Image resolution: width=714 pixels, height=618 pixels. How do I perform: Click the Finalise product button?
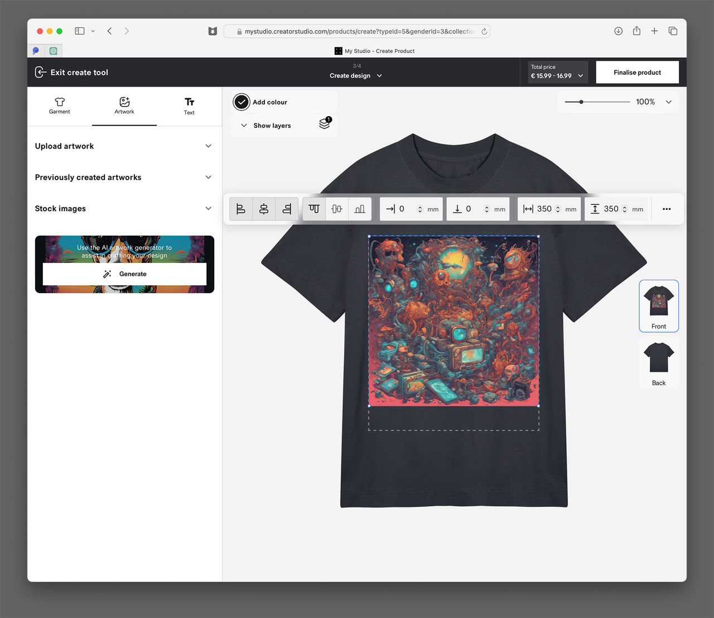[637, 72]
